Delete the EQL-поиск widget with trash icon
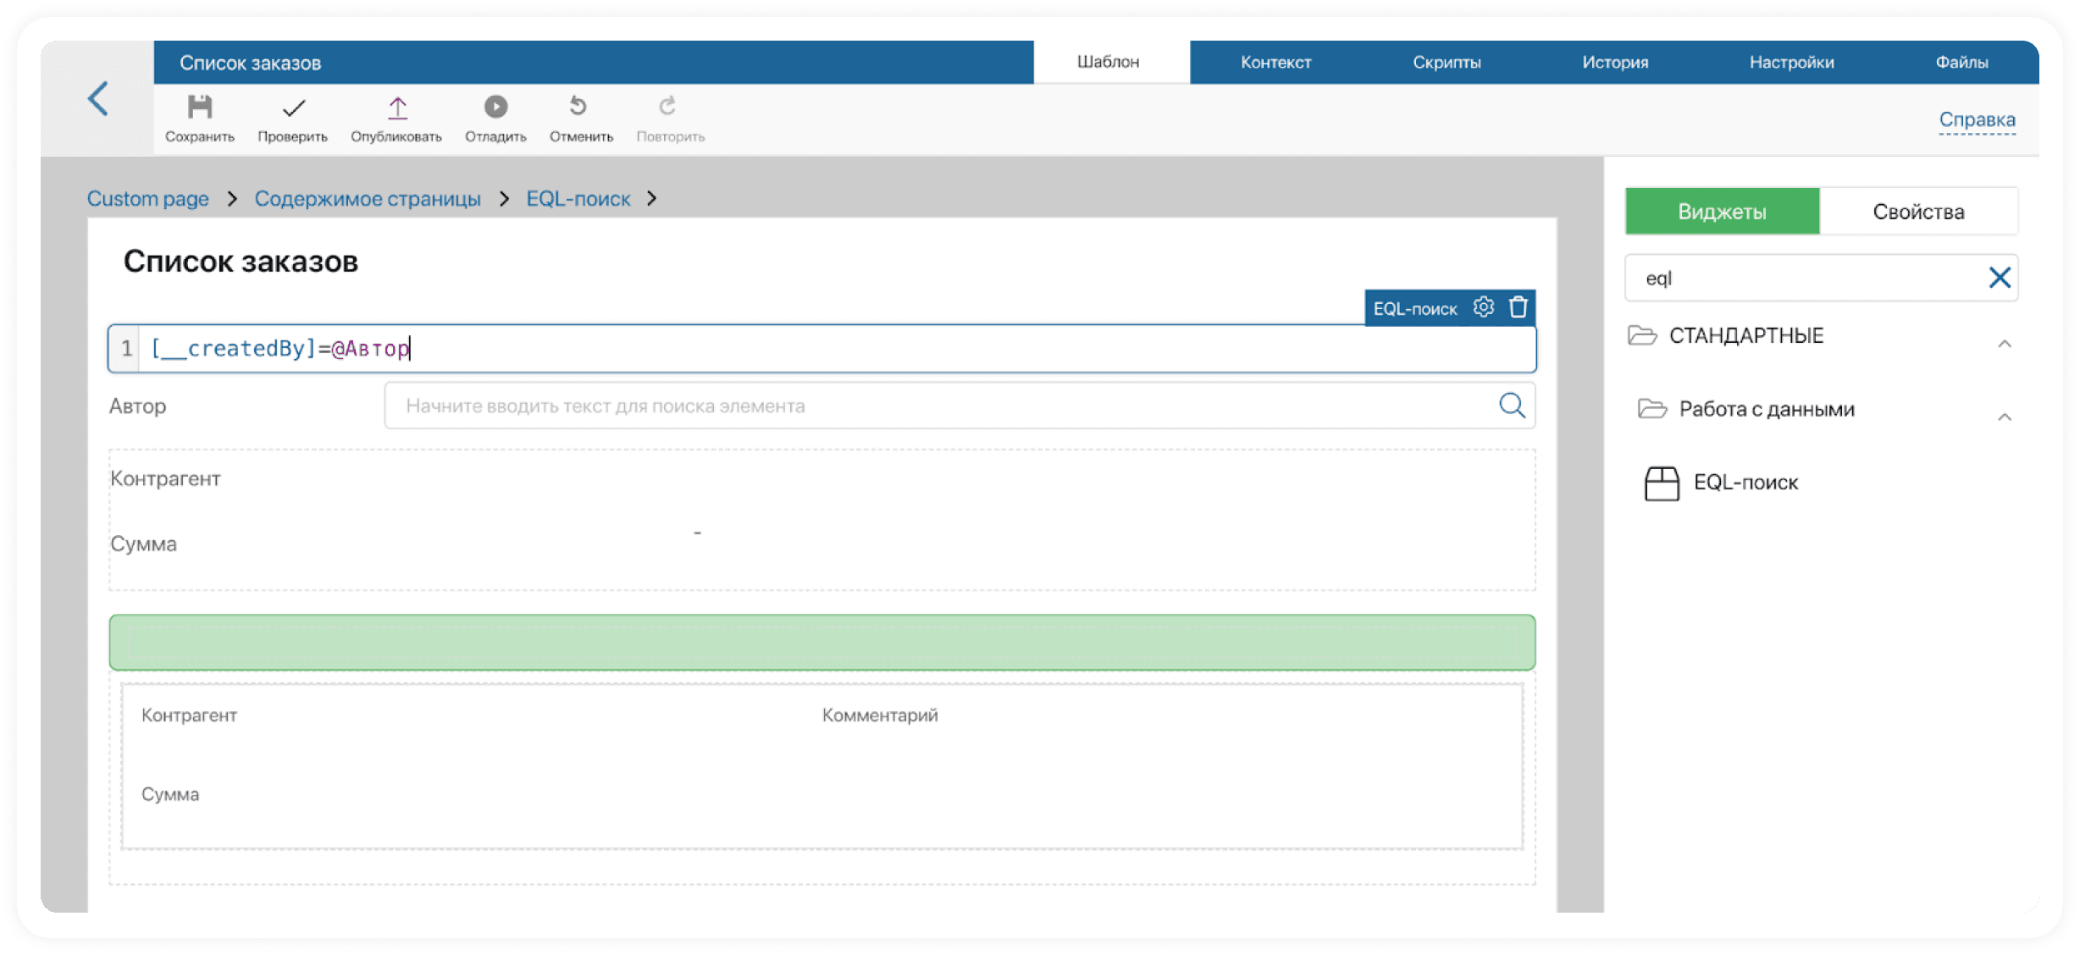 click(1519, 307)
